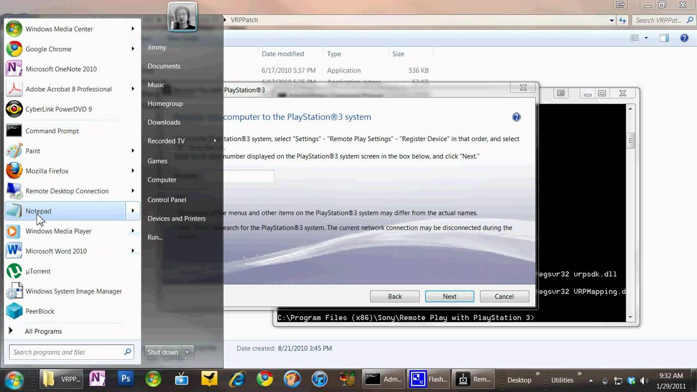Screen dimensions: 697x392
Task: Open Explorer change view dropdown arrow
Action: (x=646, y=38)
